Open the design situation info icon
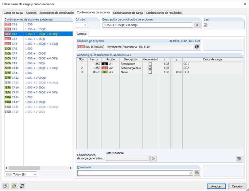 click(197, 47)
